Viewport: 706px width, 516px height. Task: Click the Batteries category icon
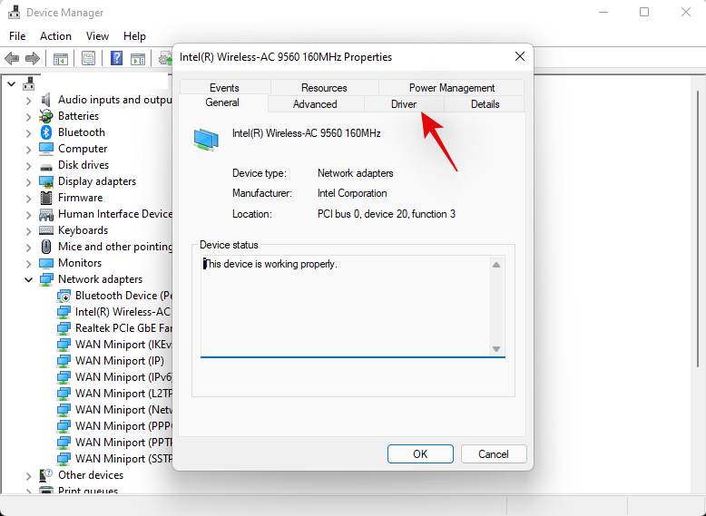tap(46, 116)
